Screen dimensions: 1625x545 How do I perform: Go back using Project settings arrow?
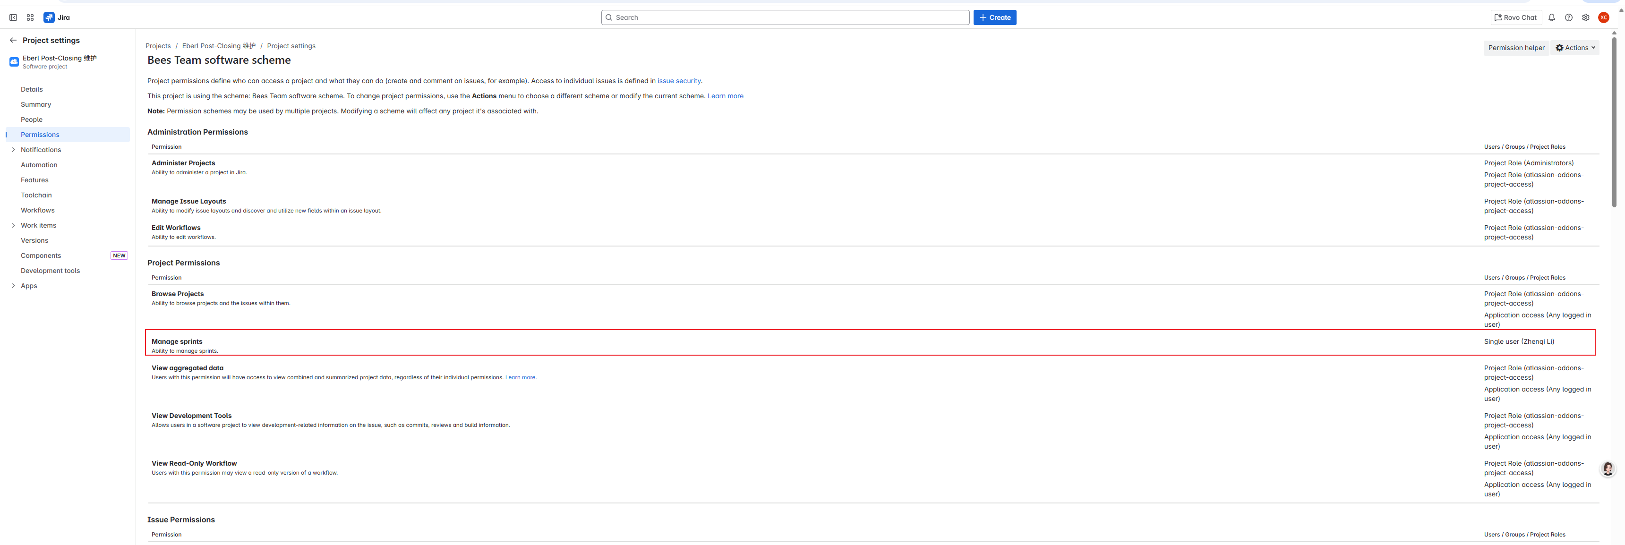13,40
